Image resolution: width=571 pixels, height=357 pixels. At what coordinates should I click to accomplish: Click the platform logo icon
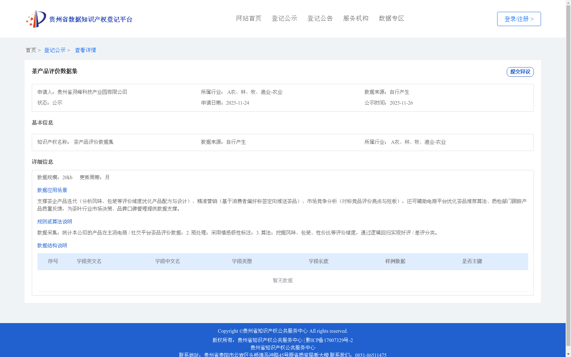[x=36, y=19]
